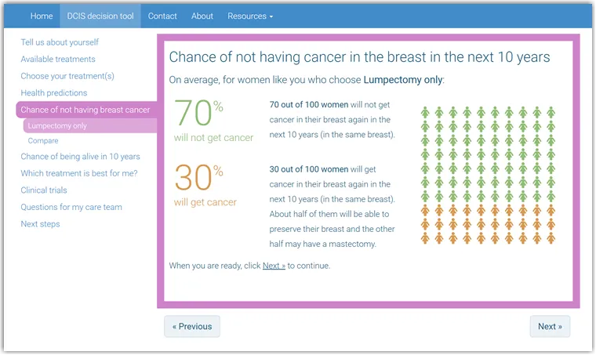
Task: Select Chance of not having breast cancer
Action: pos(85,110)
